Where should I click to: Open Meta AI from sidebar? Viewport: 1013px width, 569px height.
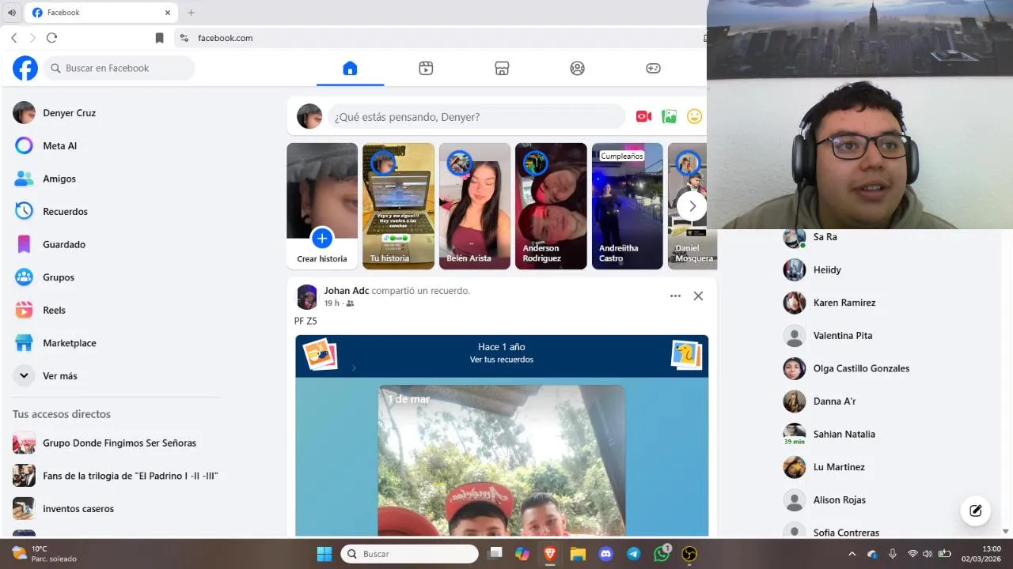[116, 145]
